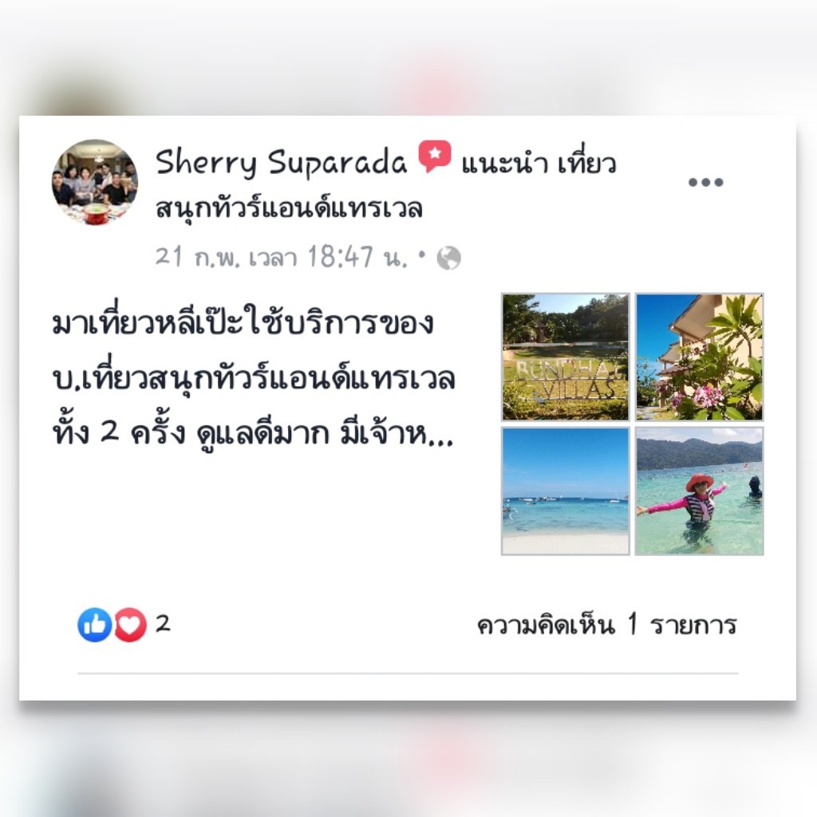View who reacted via the count 2
The image size is (817, 817).
click(x=163, y=624)
